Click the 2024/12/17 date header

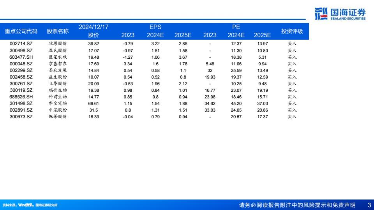tap(93, 27)
